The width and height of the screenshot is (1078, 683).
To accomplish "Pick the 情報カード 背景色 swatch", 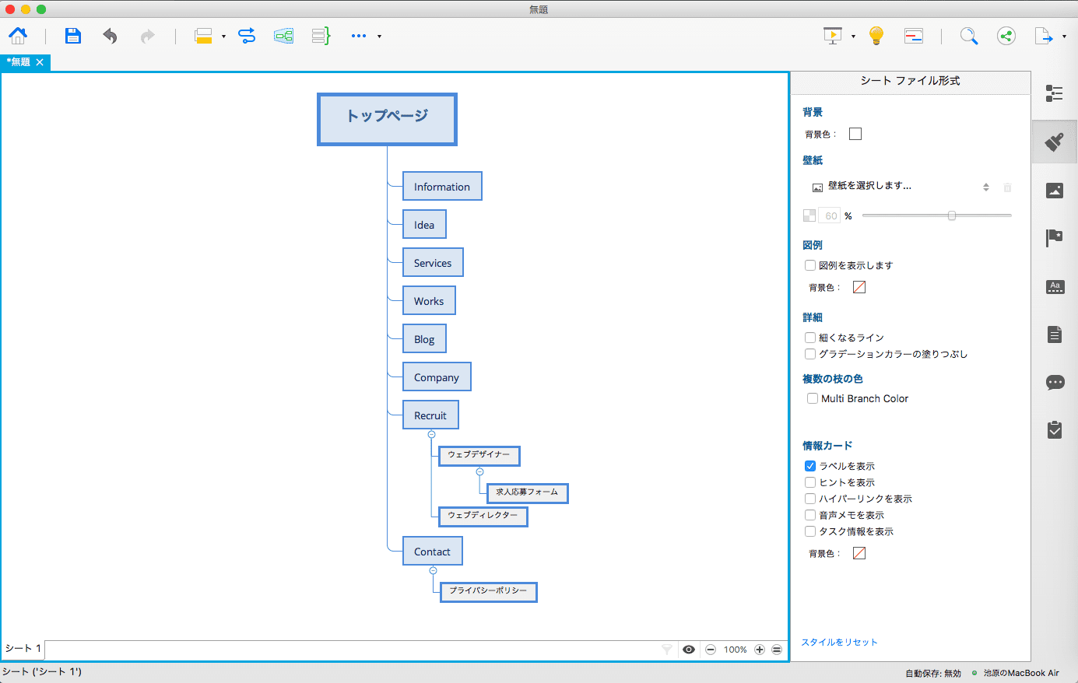I will [x=859, y=553].
